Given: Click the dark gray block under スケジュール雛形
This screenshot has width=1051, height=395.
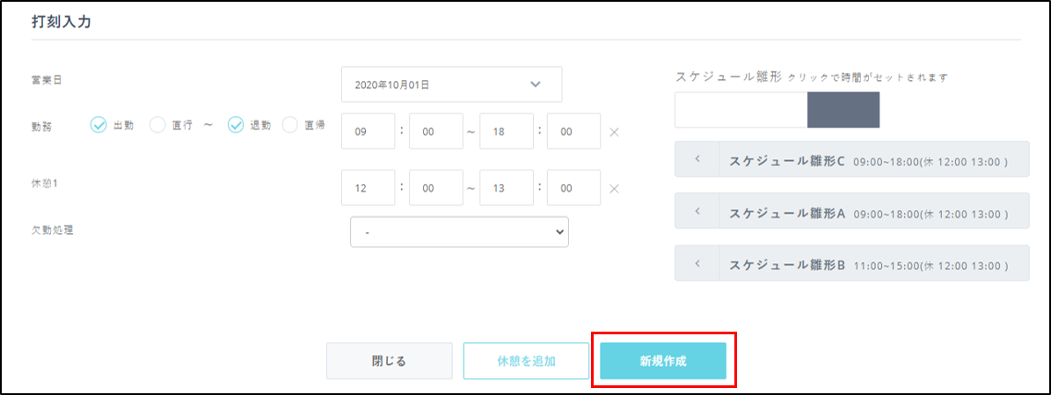Looking at the screenshot, I should (x=843, y=110).
